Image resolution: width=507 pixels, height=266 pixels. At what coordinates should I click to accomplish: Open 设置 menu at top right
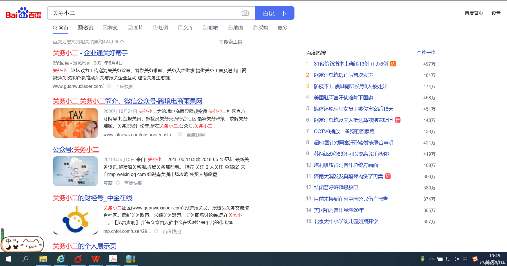point(496,13)
